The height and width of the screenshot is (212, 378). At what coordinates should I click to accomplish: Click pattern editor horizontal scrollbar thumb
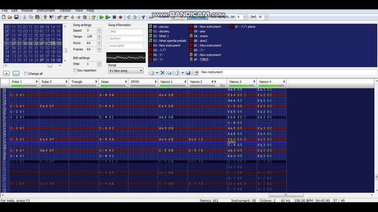(286, 195)
